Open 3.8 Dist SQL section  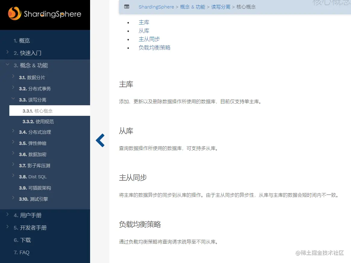point(33,177)
